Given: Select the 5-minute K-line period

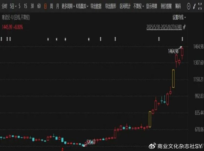Looking at the screenshot, I should [x=20, y=6].
